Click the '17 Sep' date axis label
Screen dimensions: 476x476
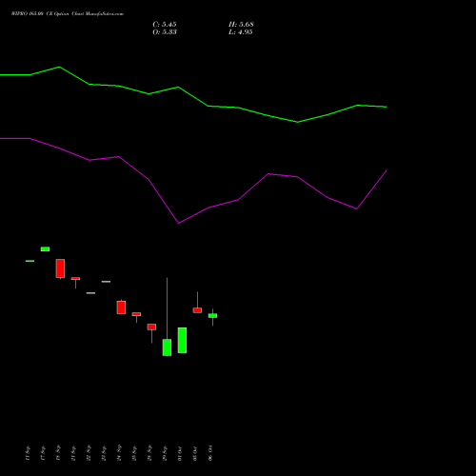[43, 453]
